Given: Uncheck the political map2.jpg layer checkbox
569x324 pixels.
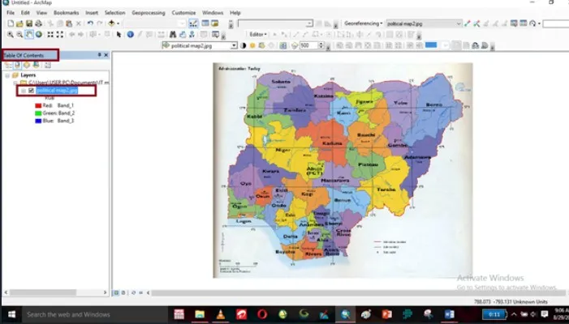Looking at the screenshot, I should (31, 91).
